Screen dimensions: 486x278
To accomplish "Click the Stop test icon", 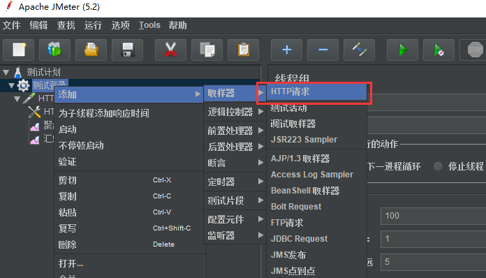I will (474, 50).
